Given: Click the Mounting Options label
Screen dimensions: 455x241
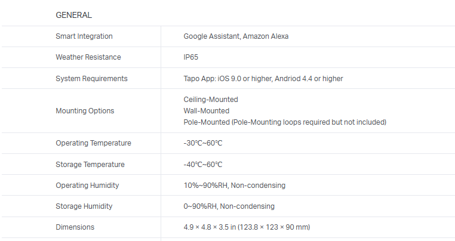Looking at the screenshot, I should (x=85, y=111).
